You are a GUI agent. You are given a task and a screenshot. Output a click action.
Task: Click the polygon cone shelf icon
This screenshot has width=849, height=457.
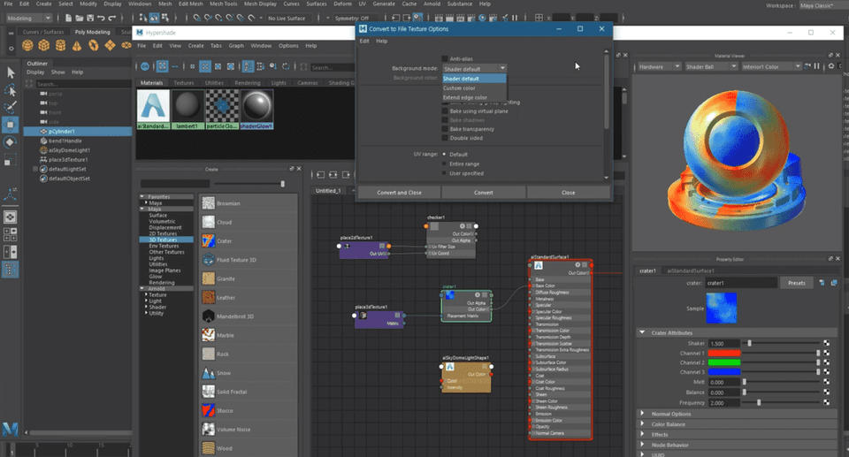click(x=77, y=45)
